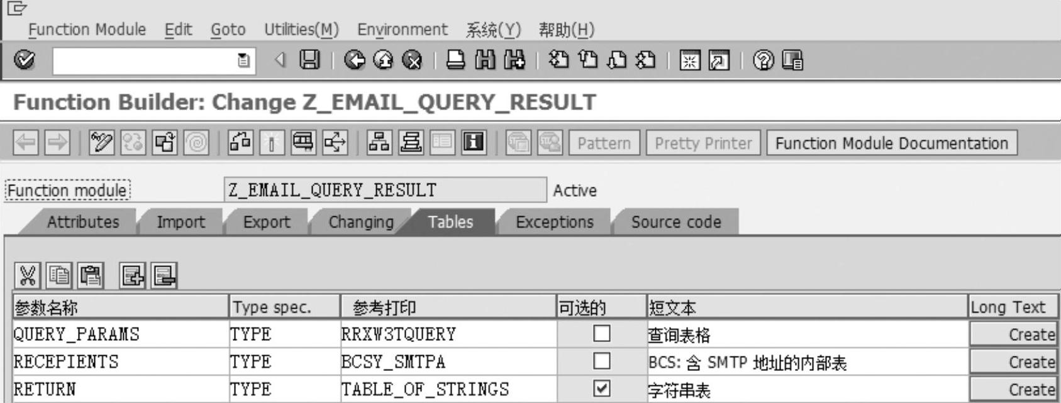Screen dimensions: 1061x403
Task: Open the Goto menu
Action: coord(228,30)
